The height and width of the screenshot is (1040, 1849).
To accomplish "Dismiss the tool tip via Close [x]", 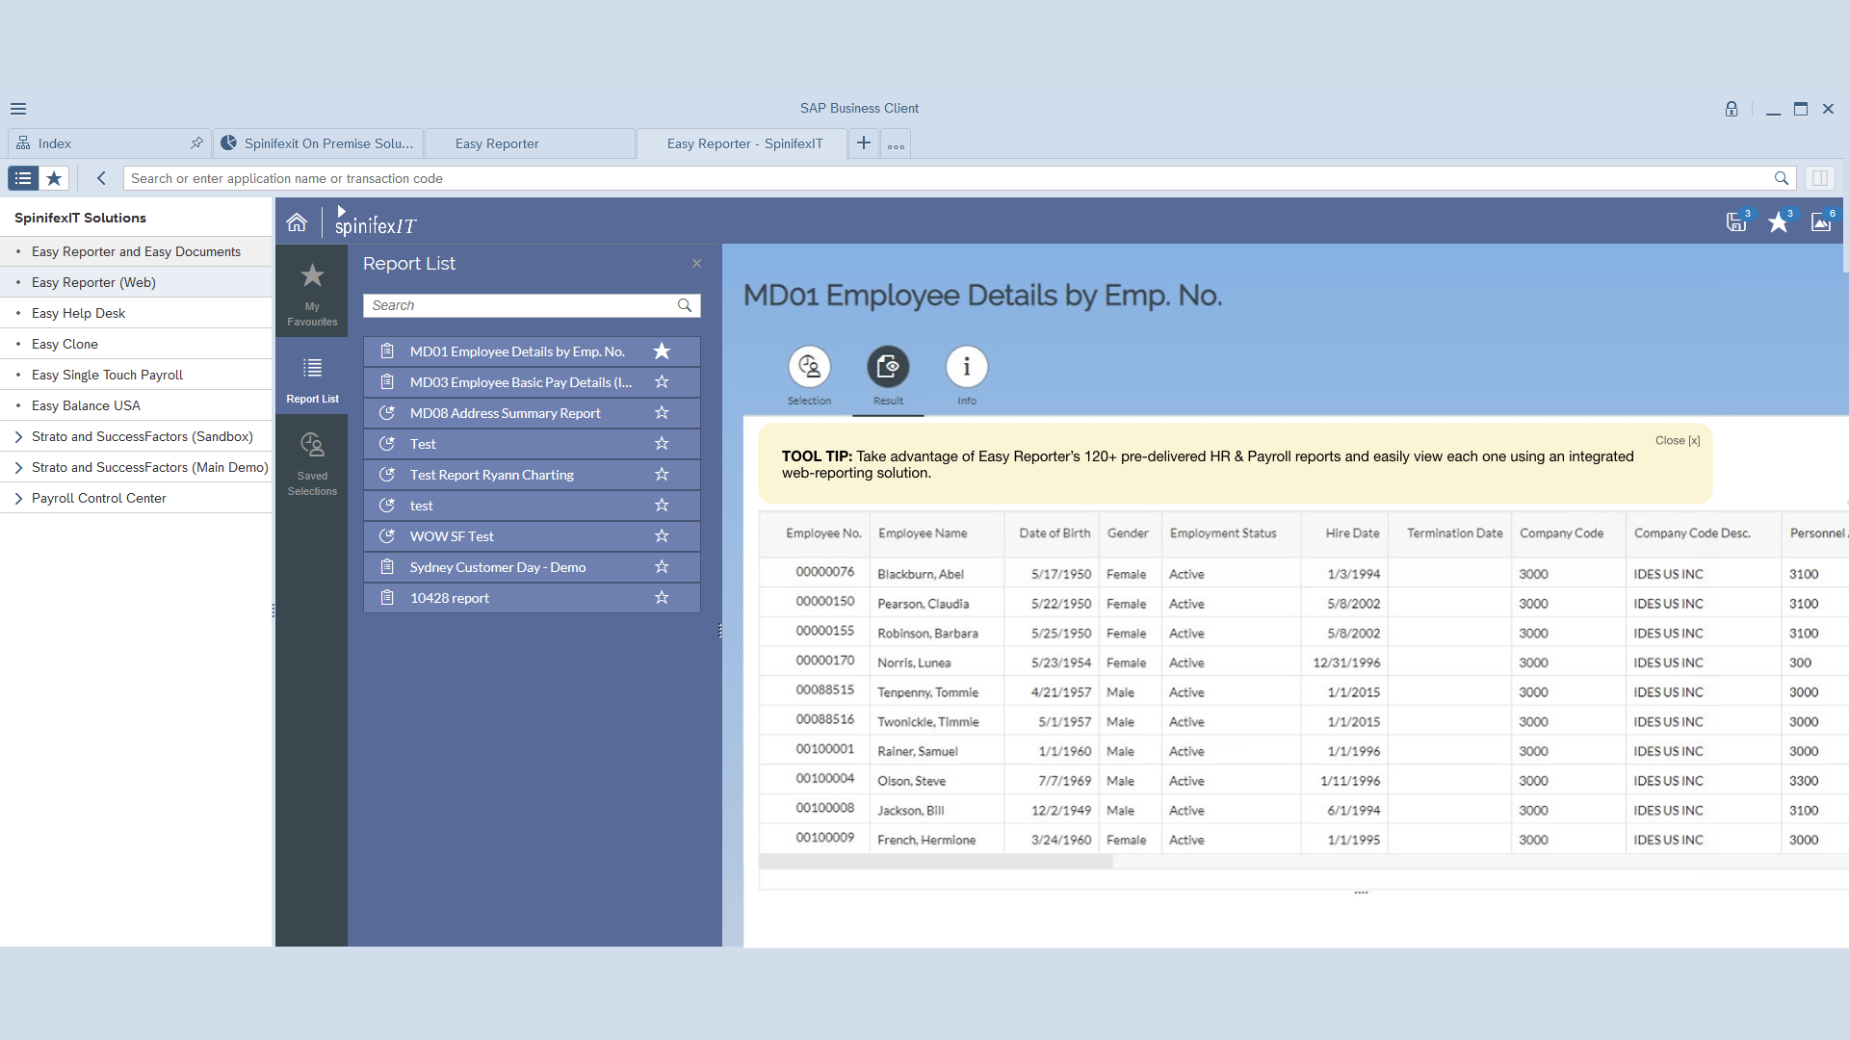I will pyautogui.click(x=1678, y=440).
